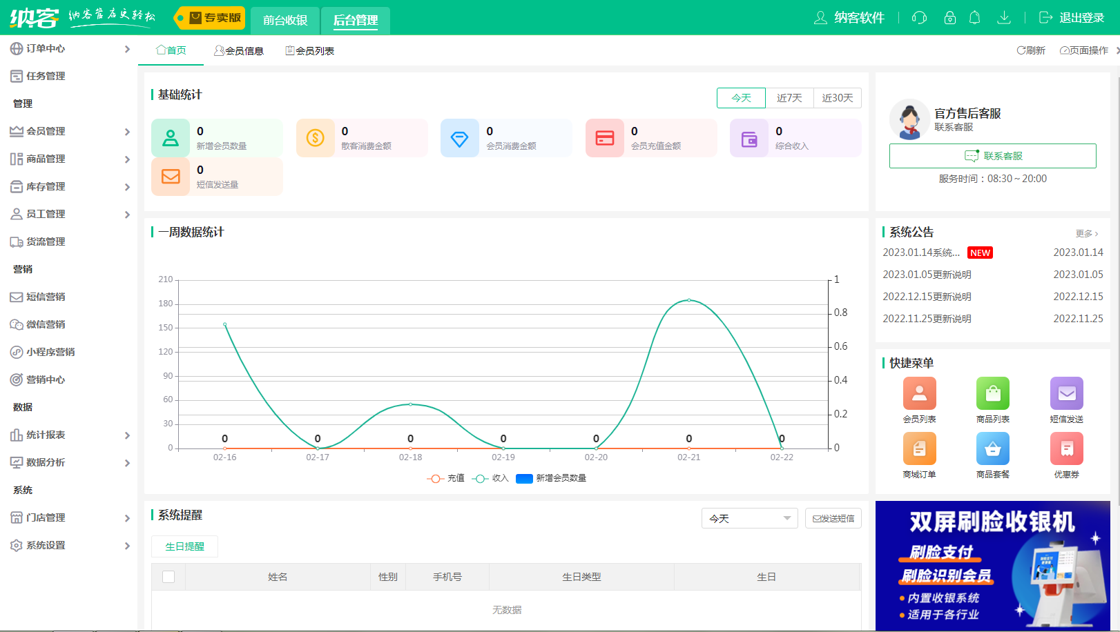Click the 优惠券 quick menu icon
The height and width of the screenshot is (632, 1120).
[x=1066, y=449]
